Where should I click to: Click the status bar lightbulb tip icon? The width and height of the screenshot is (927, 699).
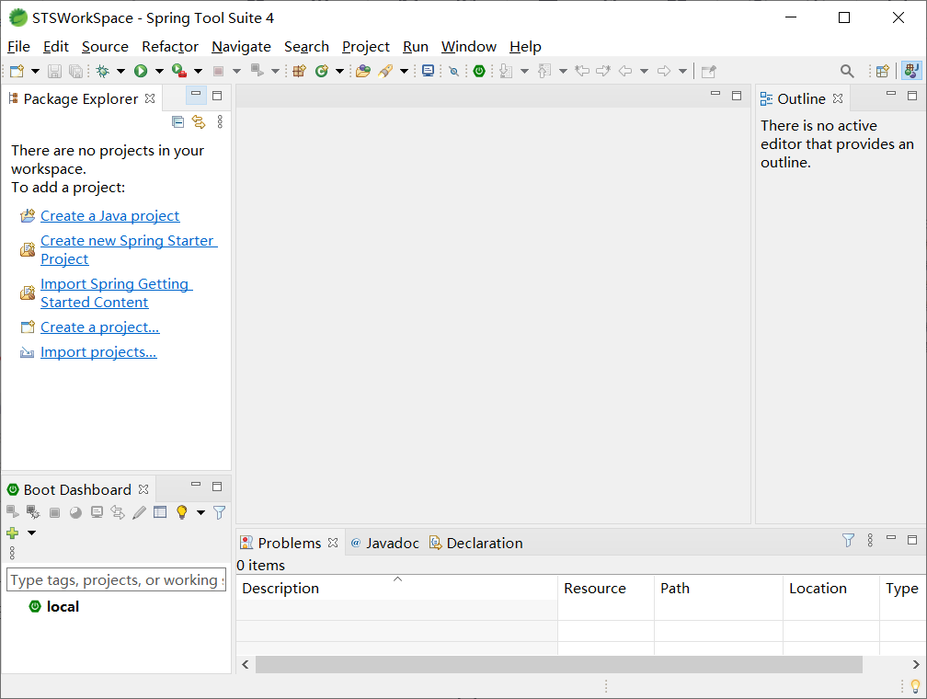tap(915, 686)
